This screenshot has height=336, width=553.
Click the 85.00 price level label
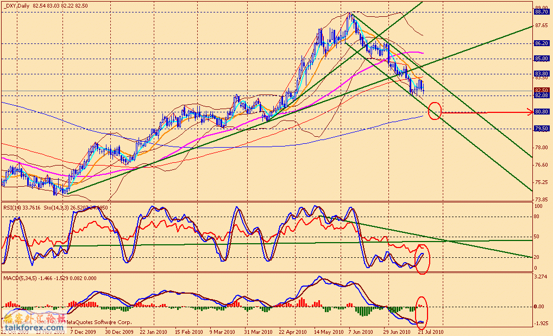click(542, 59)
